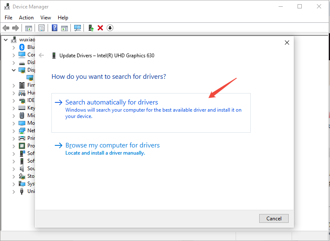Click the toolbar Back arrow icon
The image size is (330, 241).
click(x=6, y=28)
